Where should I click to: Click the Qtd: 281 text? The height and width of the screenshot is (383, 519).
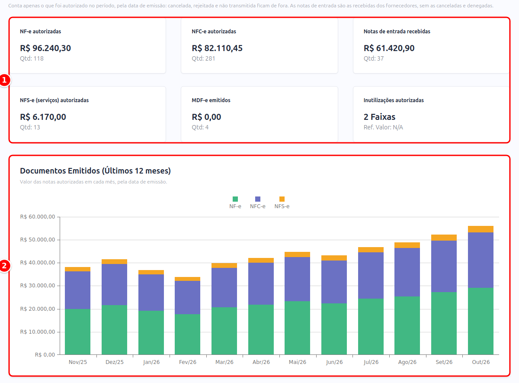coord(203,58)
